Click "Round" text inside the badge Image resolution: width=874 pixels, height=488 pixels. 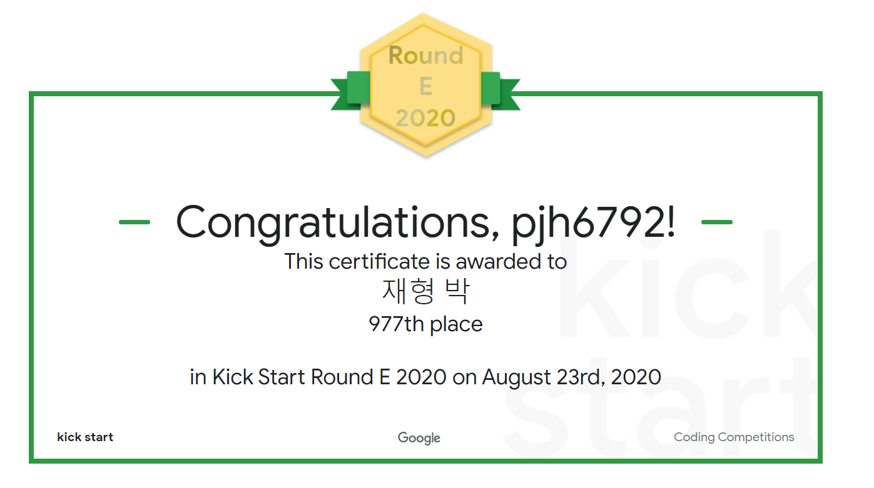[x=425, y=56]
